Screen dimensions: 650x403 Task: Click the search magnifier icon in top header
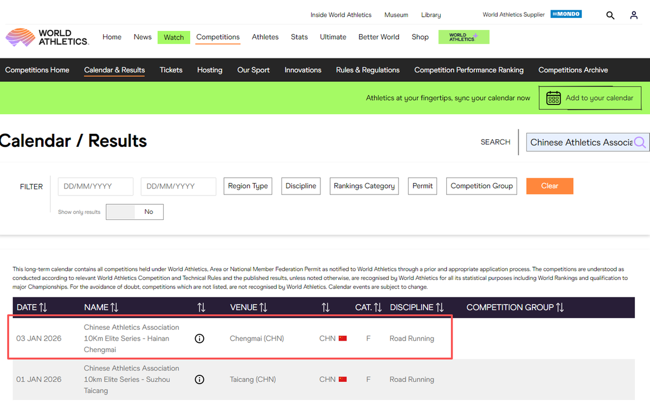point(610,15)
